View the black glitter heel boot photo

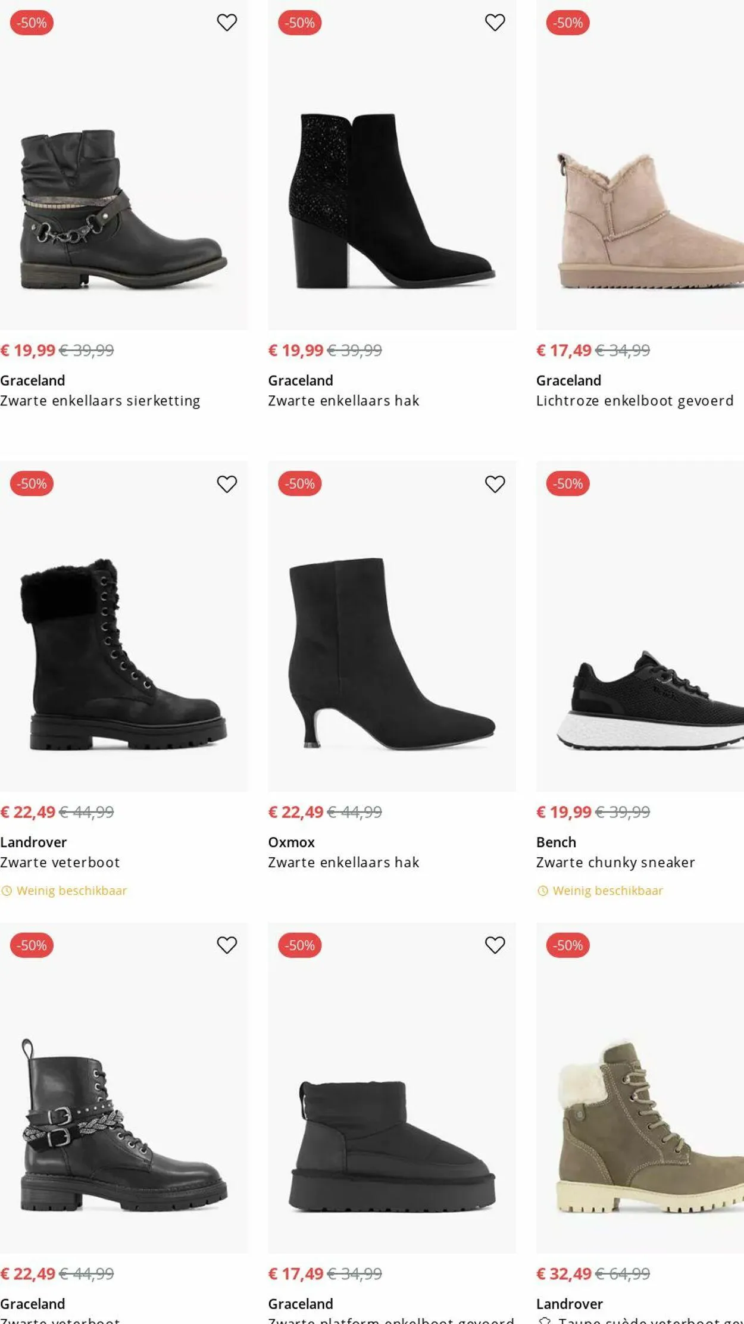(x=392, y=201)
